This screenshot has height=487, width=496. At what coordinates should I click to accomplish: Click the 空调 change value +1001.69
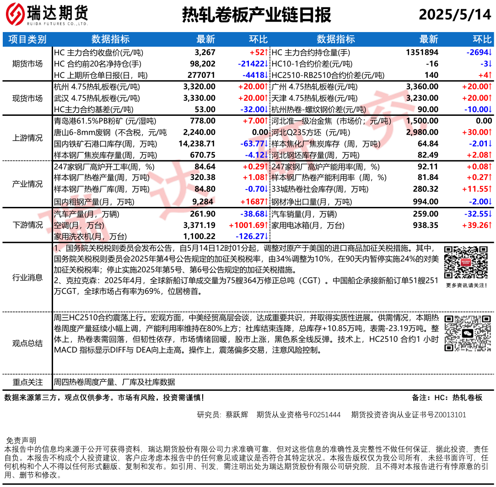point(248,225)
